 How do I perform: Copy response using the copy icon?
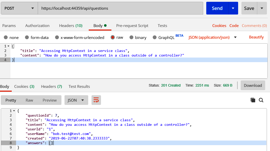[x=253, y=100]
